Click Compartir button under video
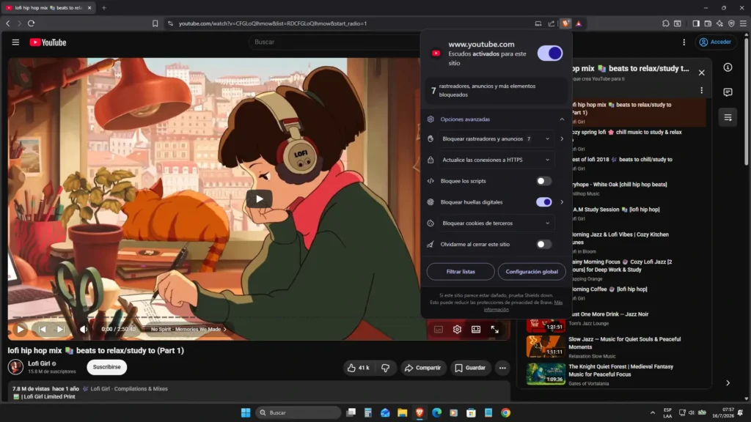751x422 pixels. point(423,368)
